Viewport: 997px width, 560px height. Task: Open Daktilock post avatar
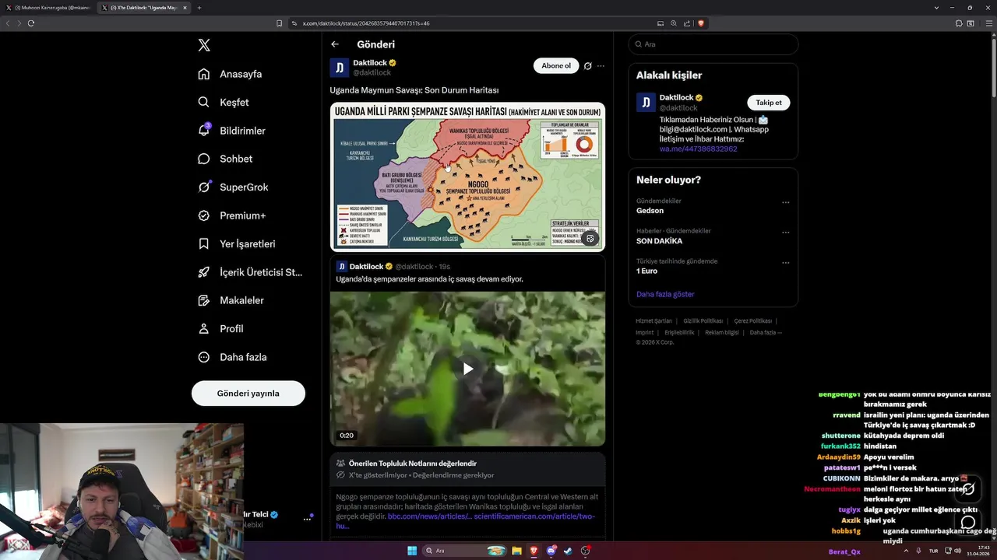tap(340, 68)
